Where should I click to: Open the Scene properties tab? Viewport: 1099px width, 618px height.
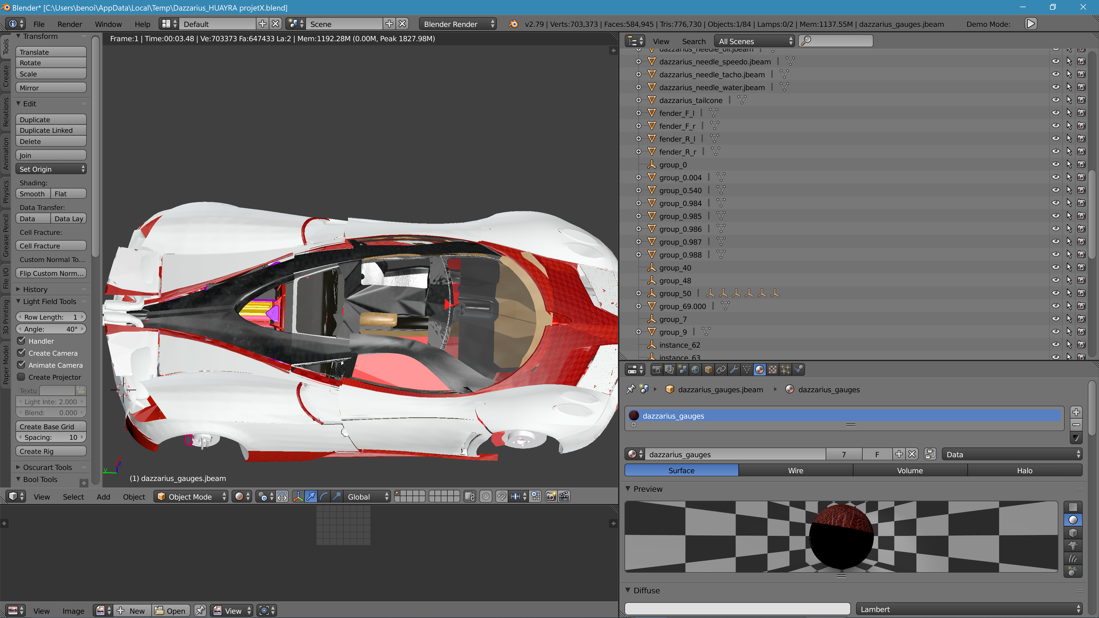pyautogui.click(x=682, y=370)
